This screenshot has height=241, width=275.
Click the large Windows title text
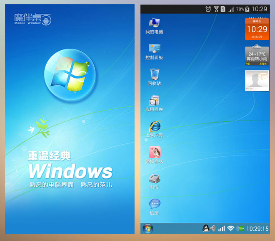click(70, 171)
